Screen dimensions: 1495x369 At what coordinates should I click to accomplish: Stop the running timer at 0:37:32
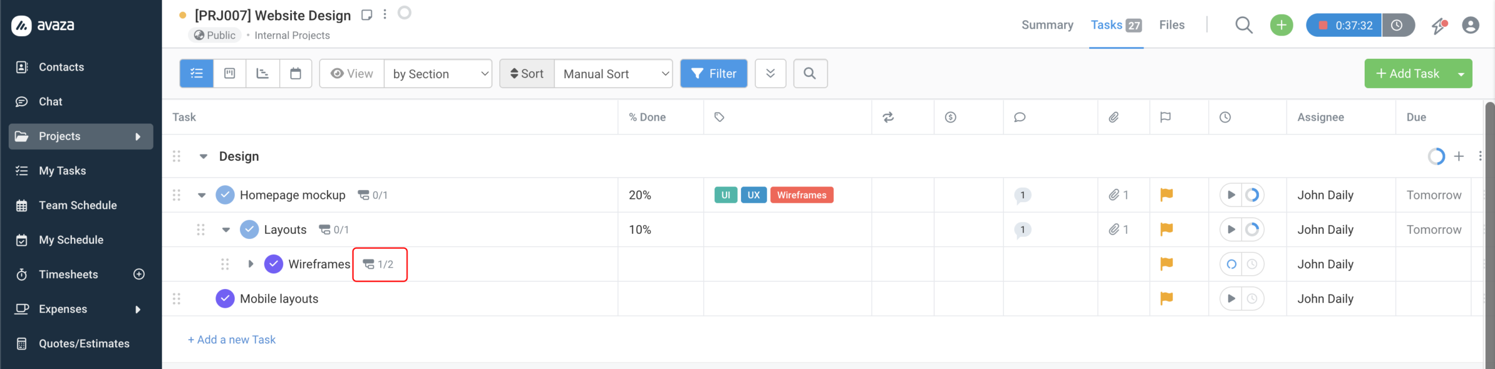(x=1323, y=25)
